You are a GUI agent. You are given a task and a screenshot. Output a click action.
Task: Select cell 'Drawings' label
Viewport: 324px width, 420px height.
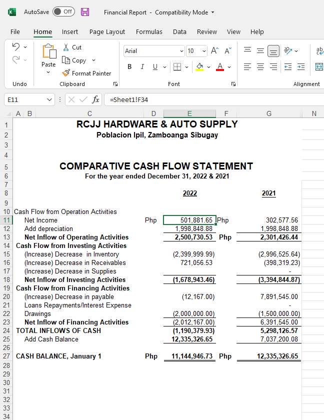coord(37,313)
